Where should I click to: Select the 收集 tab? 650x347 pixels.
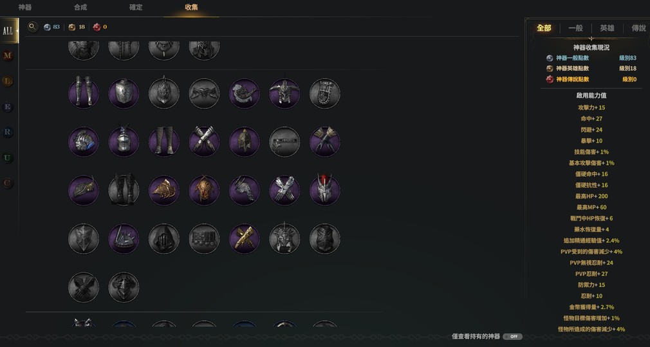coord(192,8)
